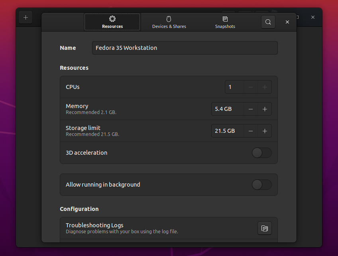The image size is (338, 256).
Task: Click the CPUs value field showing 1
Action: point(234,87)
